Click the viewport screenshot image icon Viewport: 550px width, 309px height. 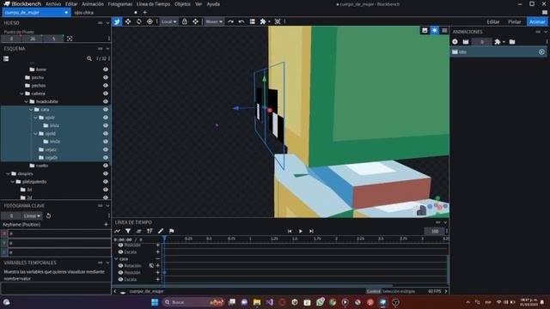coord(425,31)
